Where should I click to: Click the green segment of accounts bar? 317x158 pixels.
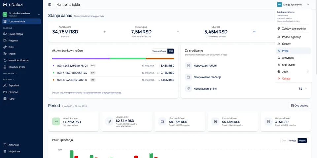coord(128,59)
